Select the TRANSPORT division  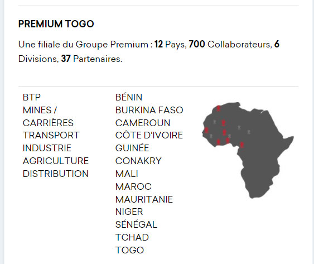pyautogui.click(x=51, y=135)
